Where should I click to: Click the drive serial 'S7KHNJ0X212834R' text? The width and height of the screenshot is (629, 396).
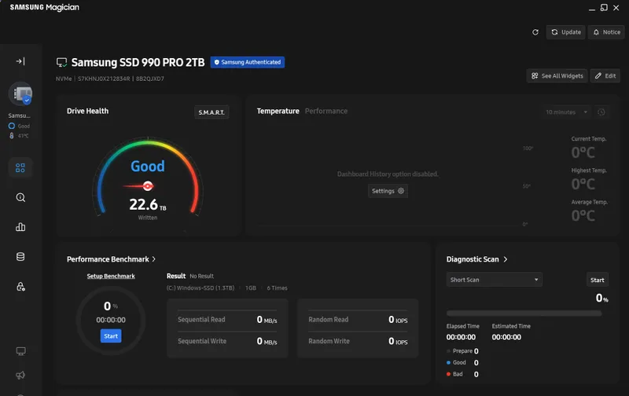(104, 79)
